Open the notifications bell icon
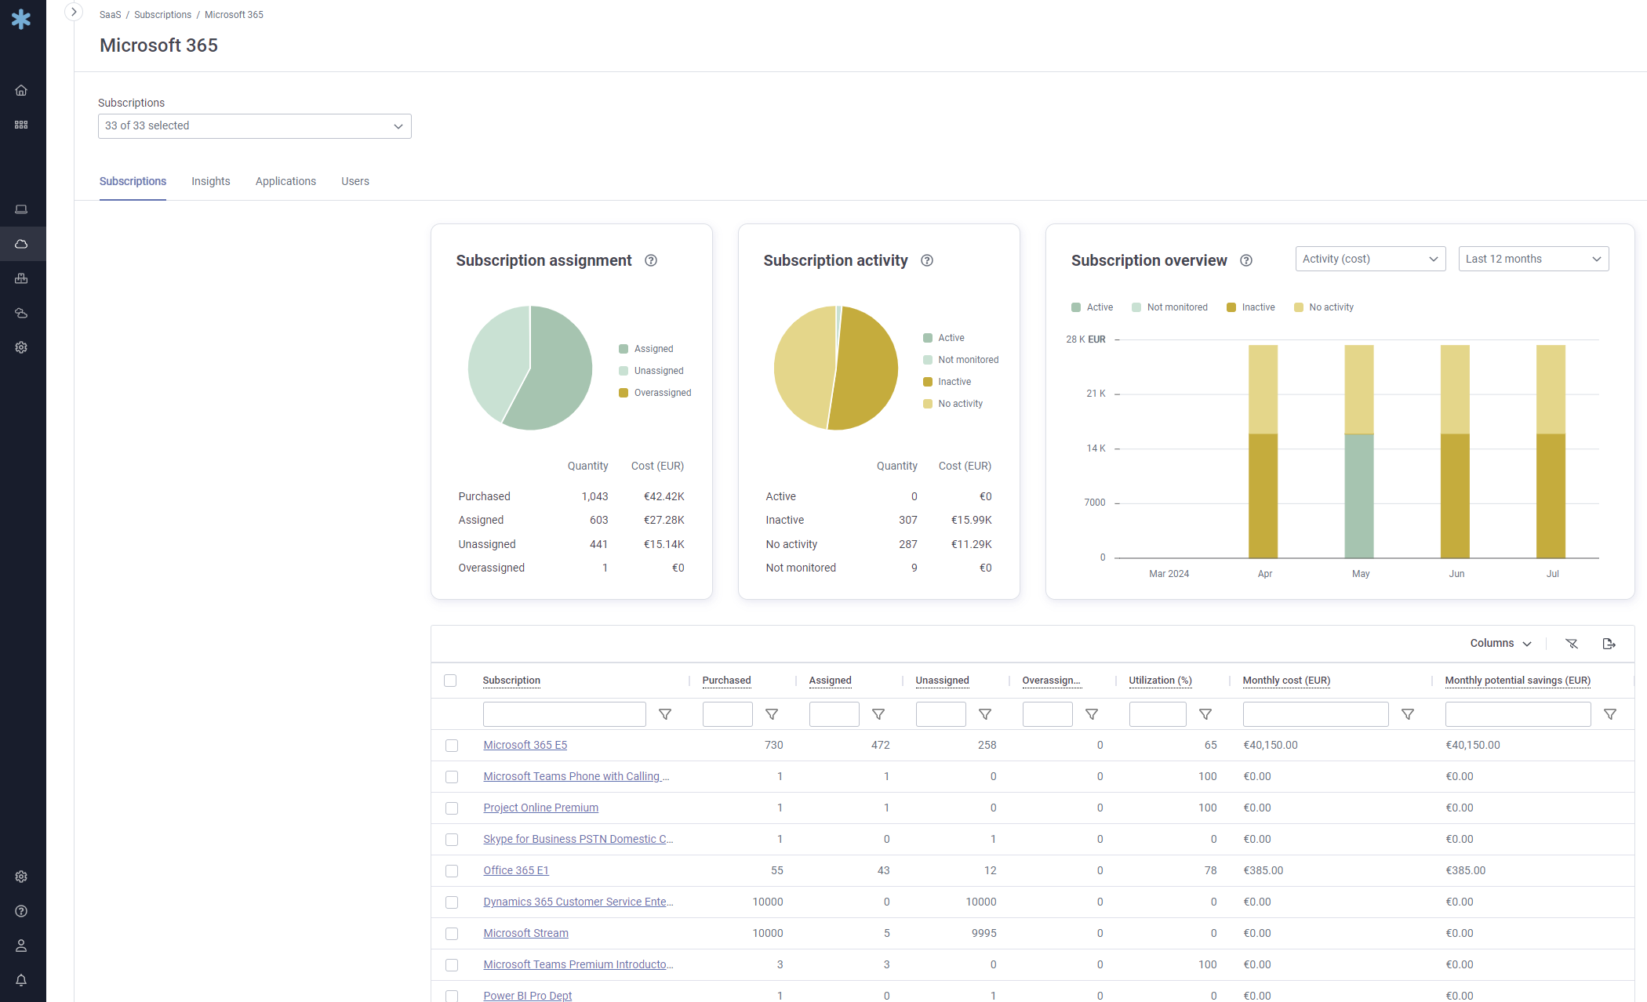 (x=21, y=980)
